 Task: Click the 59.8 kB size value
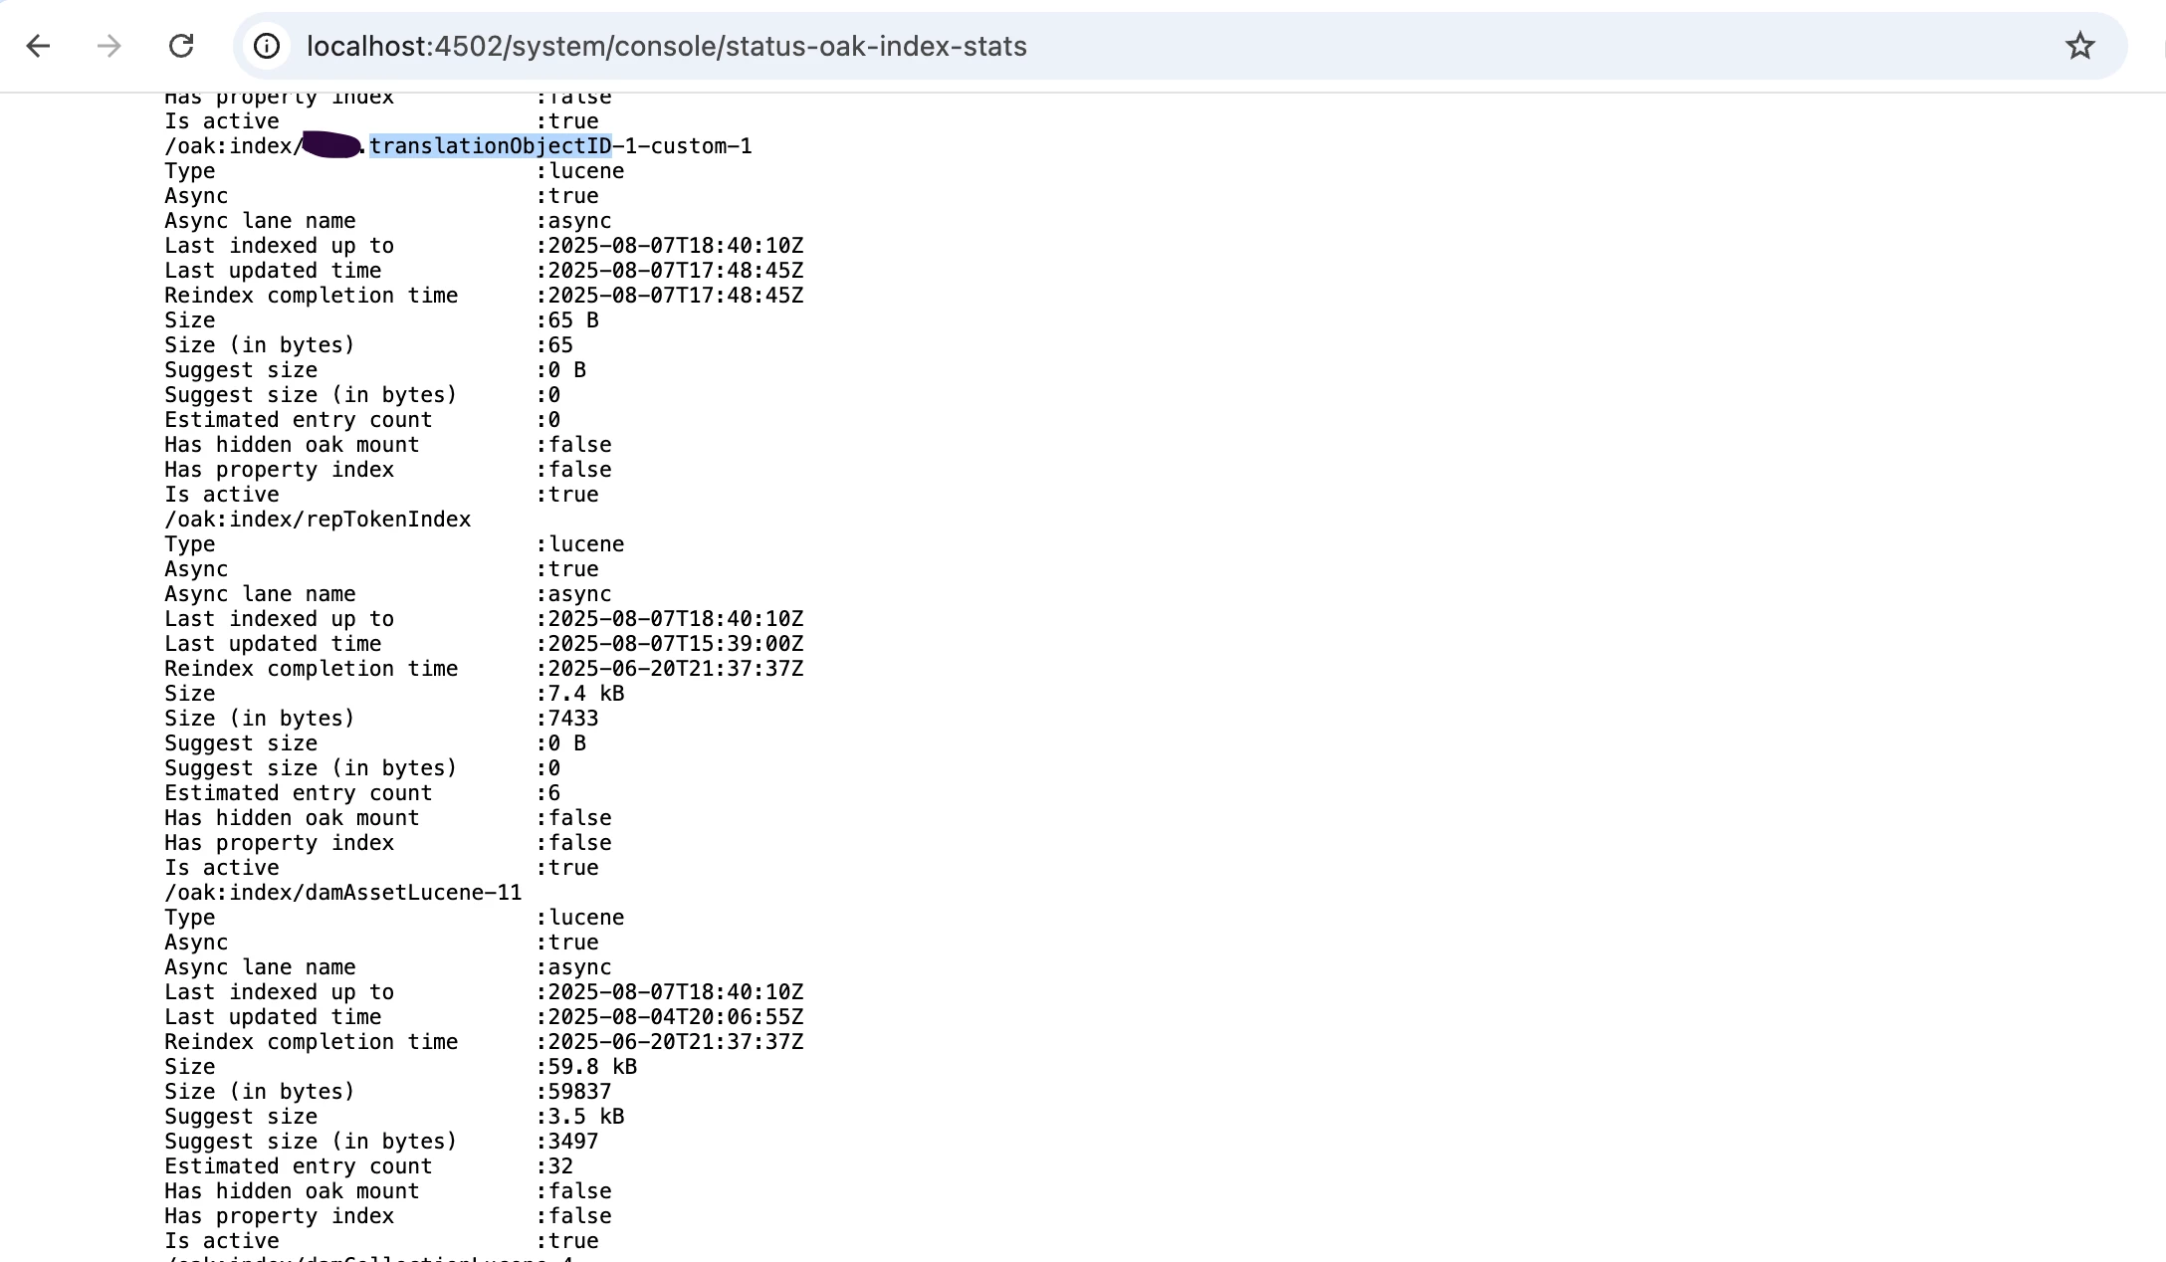tap(591, 1067)
